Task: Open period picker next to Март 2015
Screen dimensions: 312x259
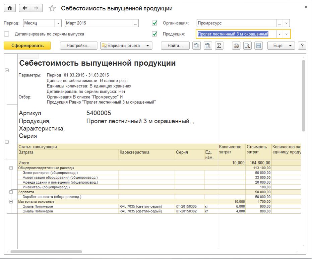Action: click(x=135, y=23)
